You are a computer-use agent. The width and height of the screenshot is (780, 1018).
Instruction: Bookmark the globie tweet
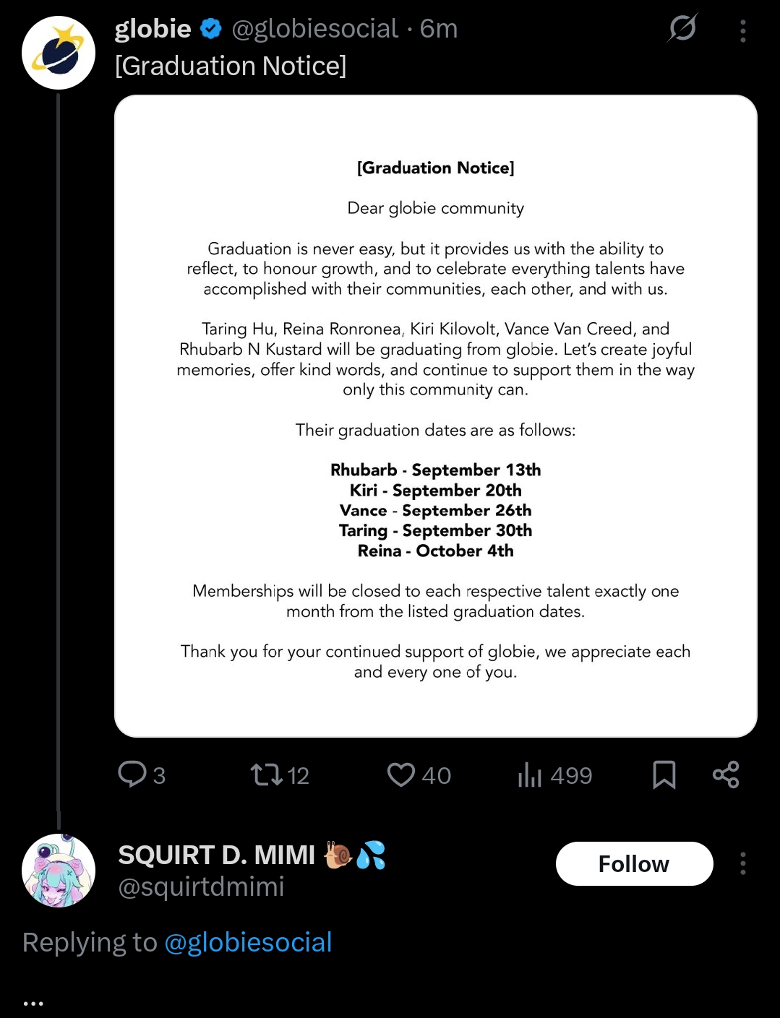pyautogui.click(x=664, y=775)
